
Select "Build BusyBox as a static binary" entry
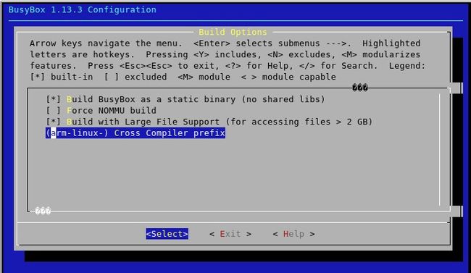point(196,99)
